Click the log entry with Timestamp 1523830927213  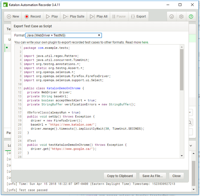point(91,184)
